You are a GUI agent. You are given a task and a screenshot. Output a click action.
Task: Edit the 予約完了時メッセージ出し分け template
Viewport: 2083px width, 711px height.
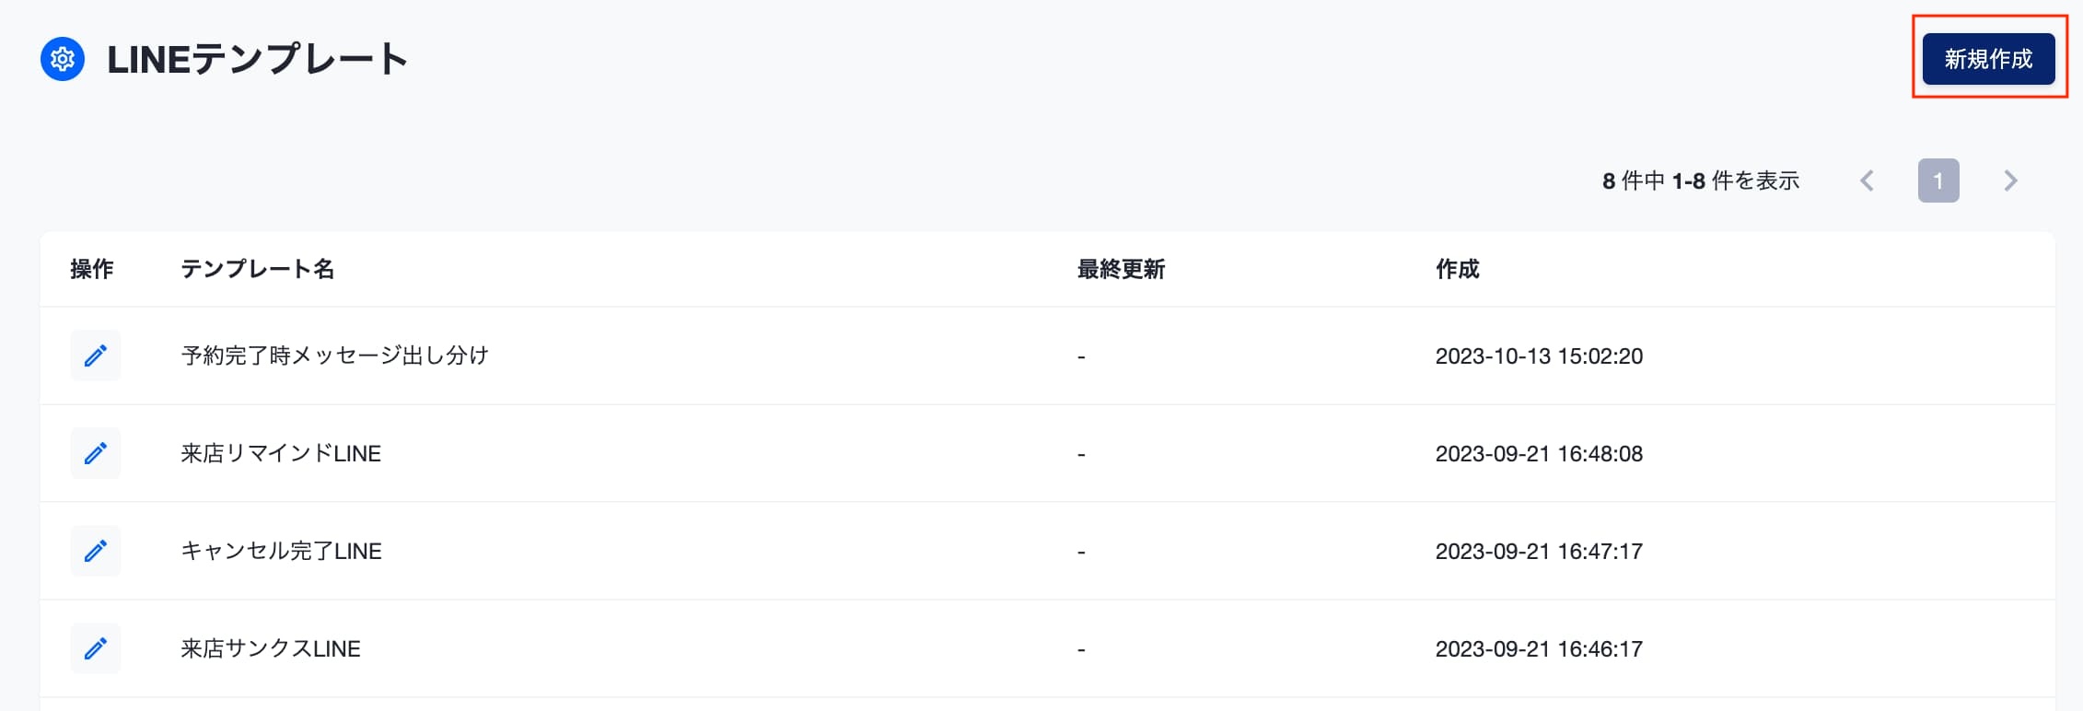click(x=96, y=355)
